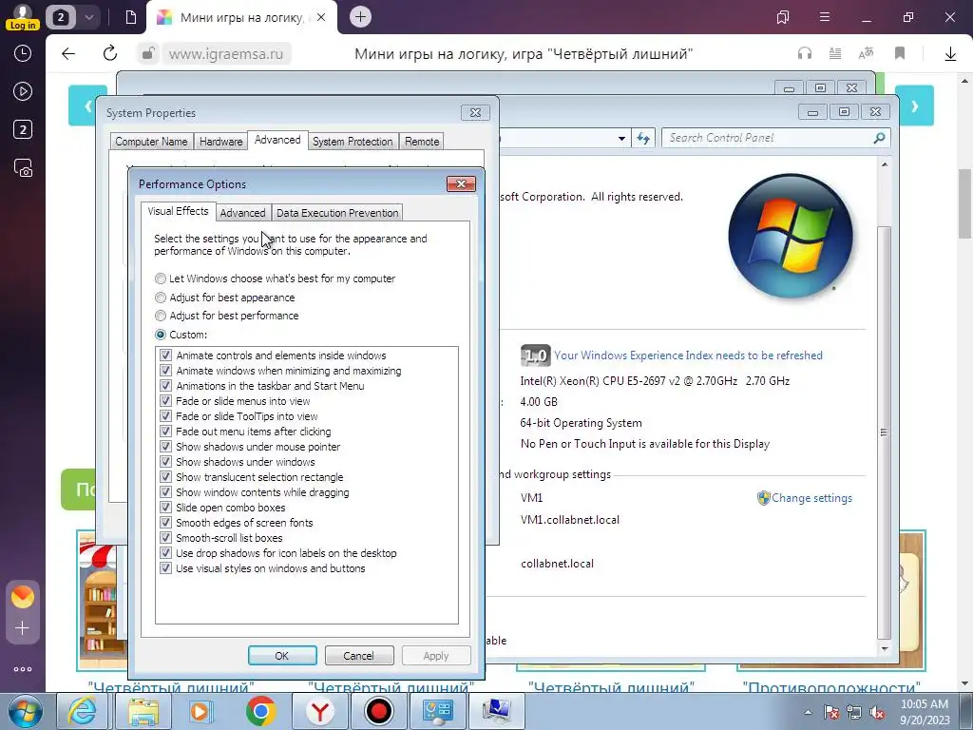Screen dimensions: 973x730
Task: Click the Control Panel search magnifier icon
Action: pos(879,138)
